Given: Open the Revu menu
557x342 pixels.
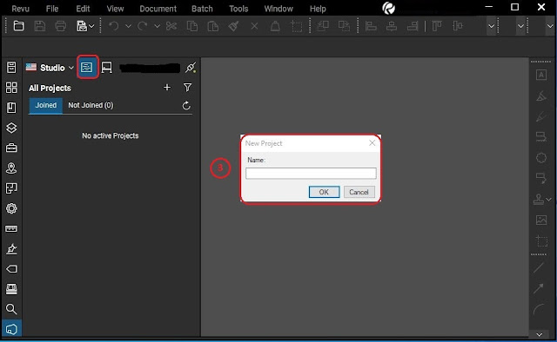Looking at the screenshot, I should click(x=21, y=9).
